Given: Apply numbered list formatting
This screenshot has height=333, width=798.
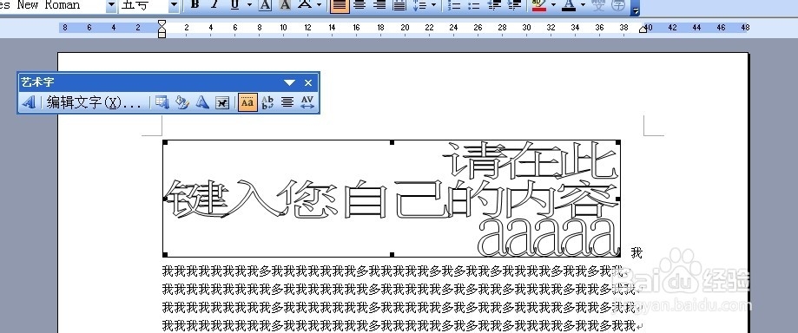Looking at the screenshot, I should [x=454, y=5].
